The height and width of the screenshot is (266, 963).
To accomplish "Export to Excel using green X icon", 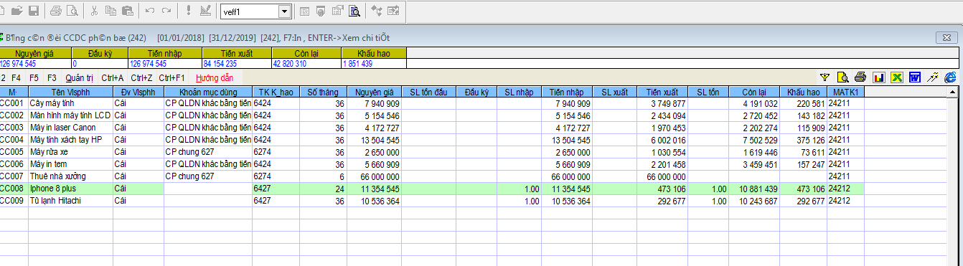I will (x=896, y=77).
